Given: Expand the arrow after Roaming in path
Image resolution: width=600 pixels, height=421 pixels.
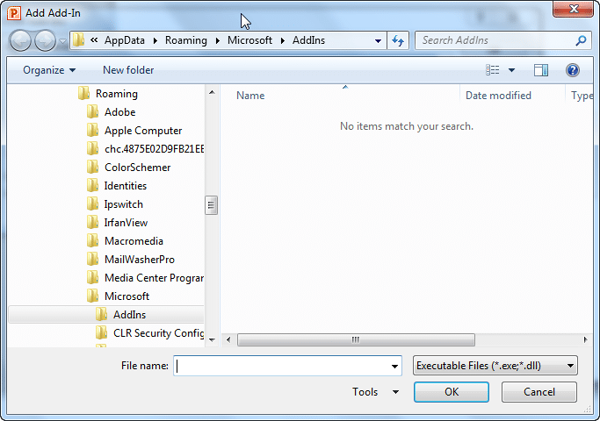Looking at the screenshot, I should [x=218, y=40].
